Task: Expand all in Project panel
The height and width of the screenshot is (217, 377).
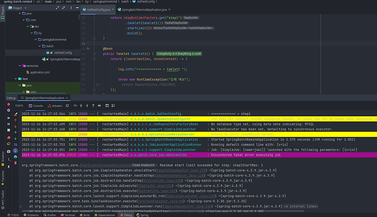Action: click(57, 8)
